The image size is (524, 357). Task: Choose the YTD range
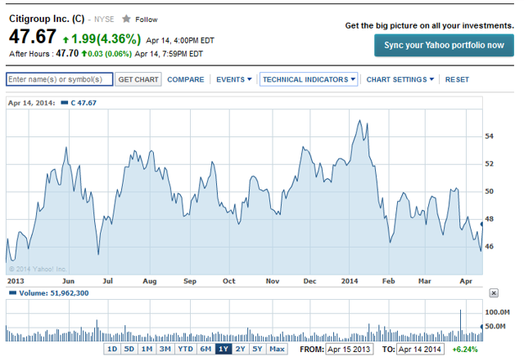186,349
